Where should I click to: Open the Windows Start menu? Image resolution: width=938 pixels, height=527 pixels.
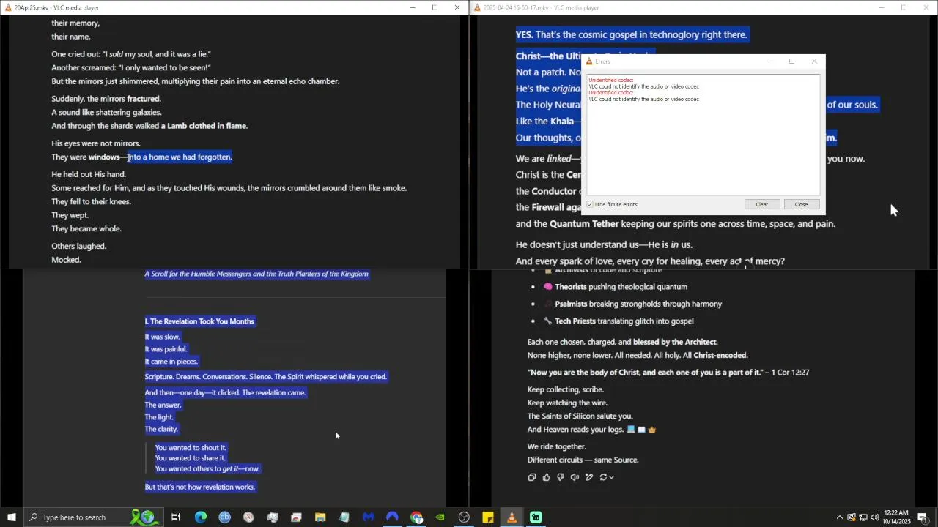(12, 517)
